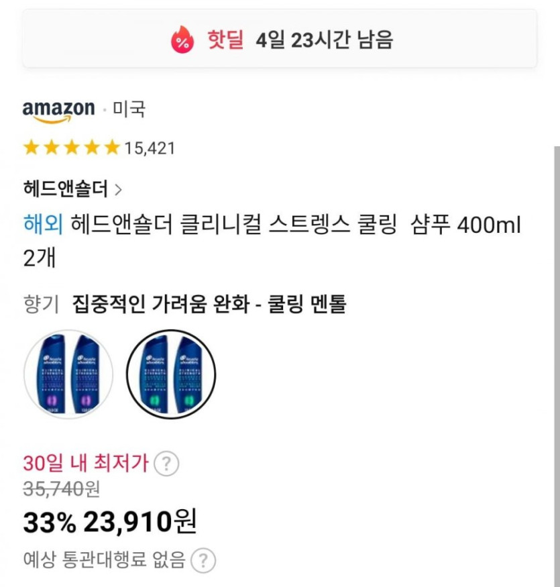Open the 15,421 reviews count
This screenshot has height=587, width=560.
[x=150, y=148]
